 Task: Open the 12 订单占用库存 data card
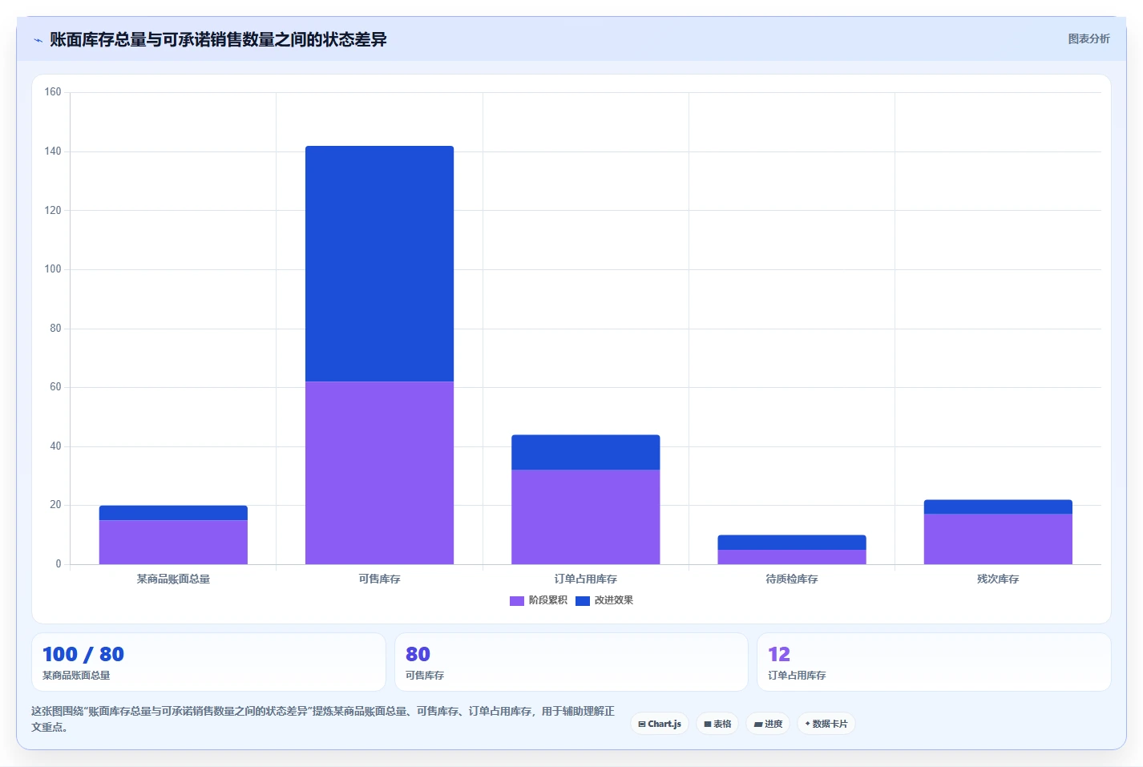point(934,662)
